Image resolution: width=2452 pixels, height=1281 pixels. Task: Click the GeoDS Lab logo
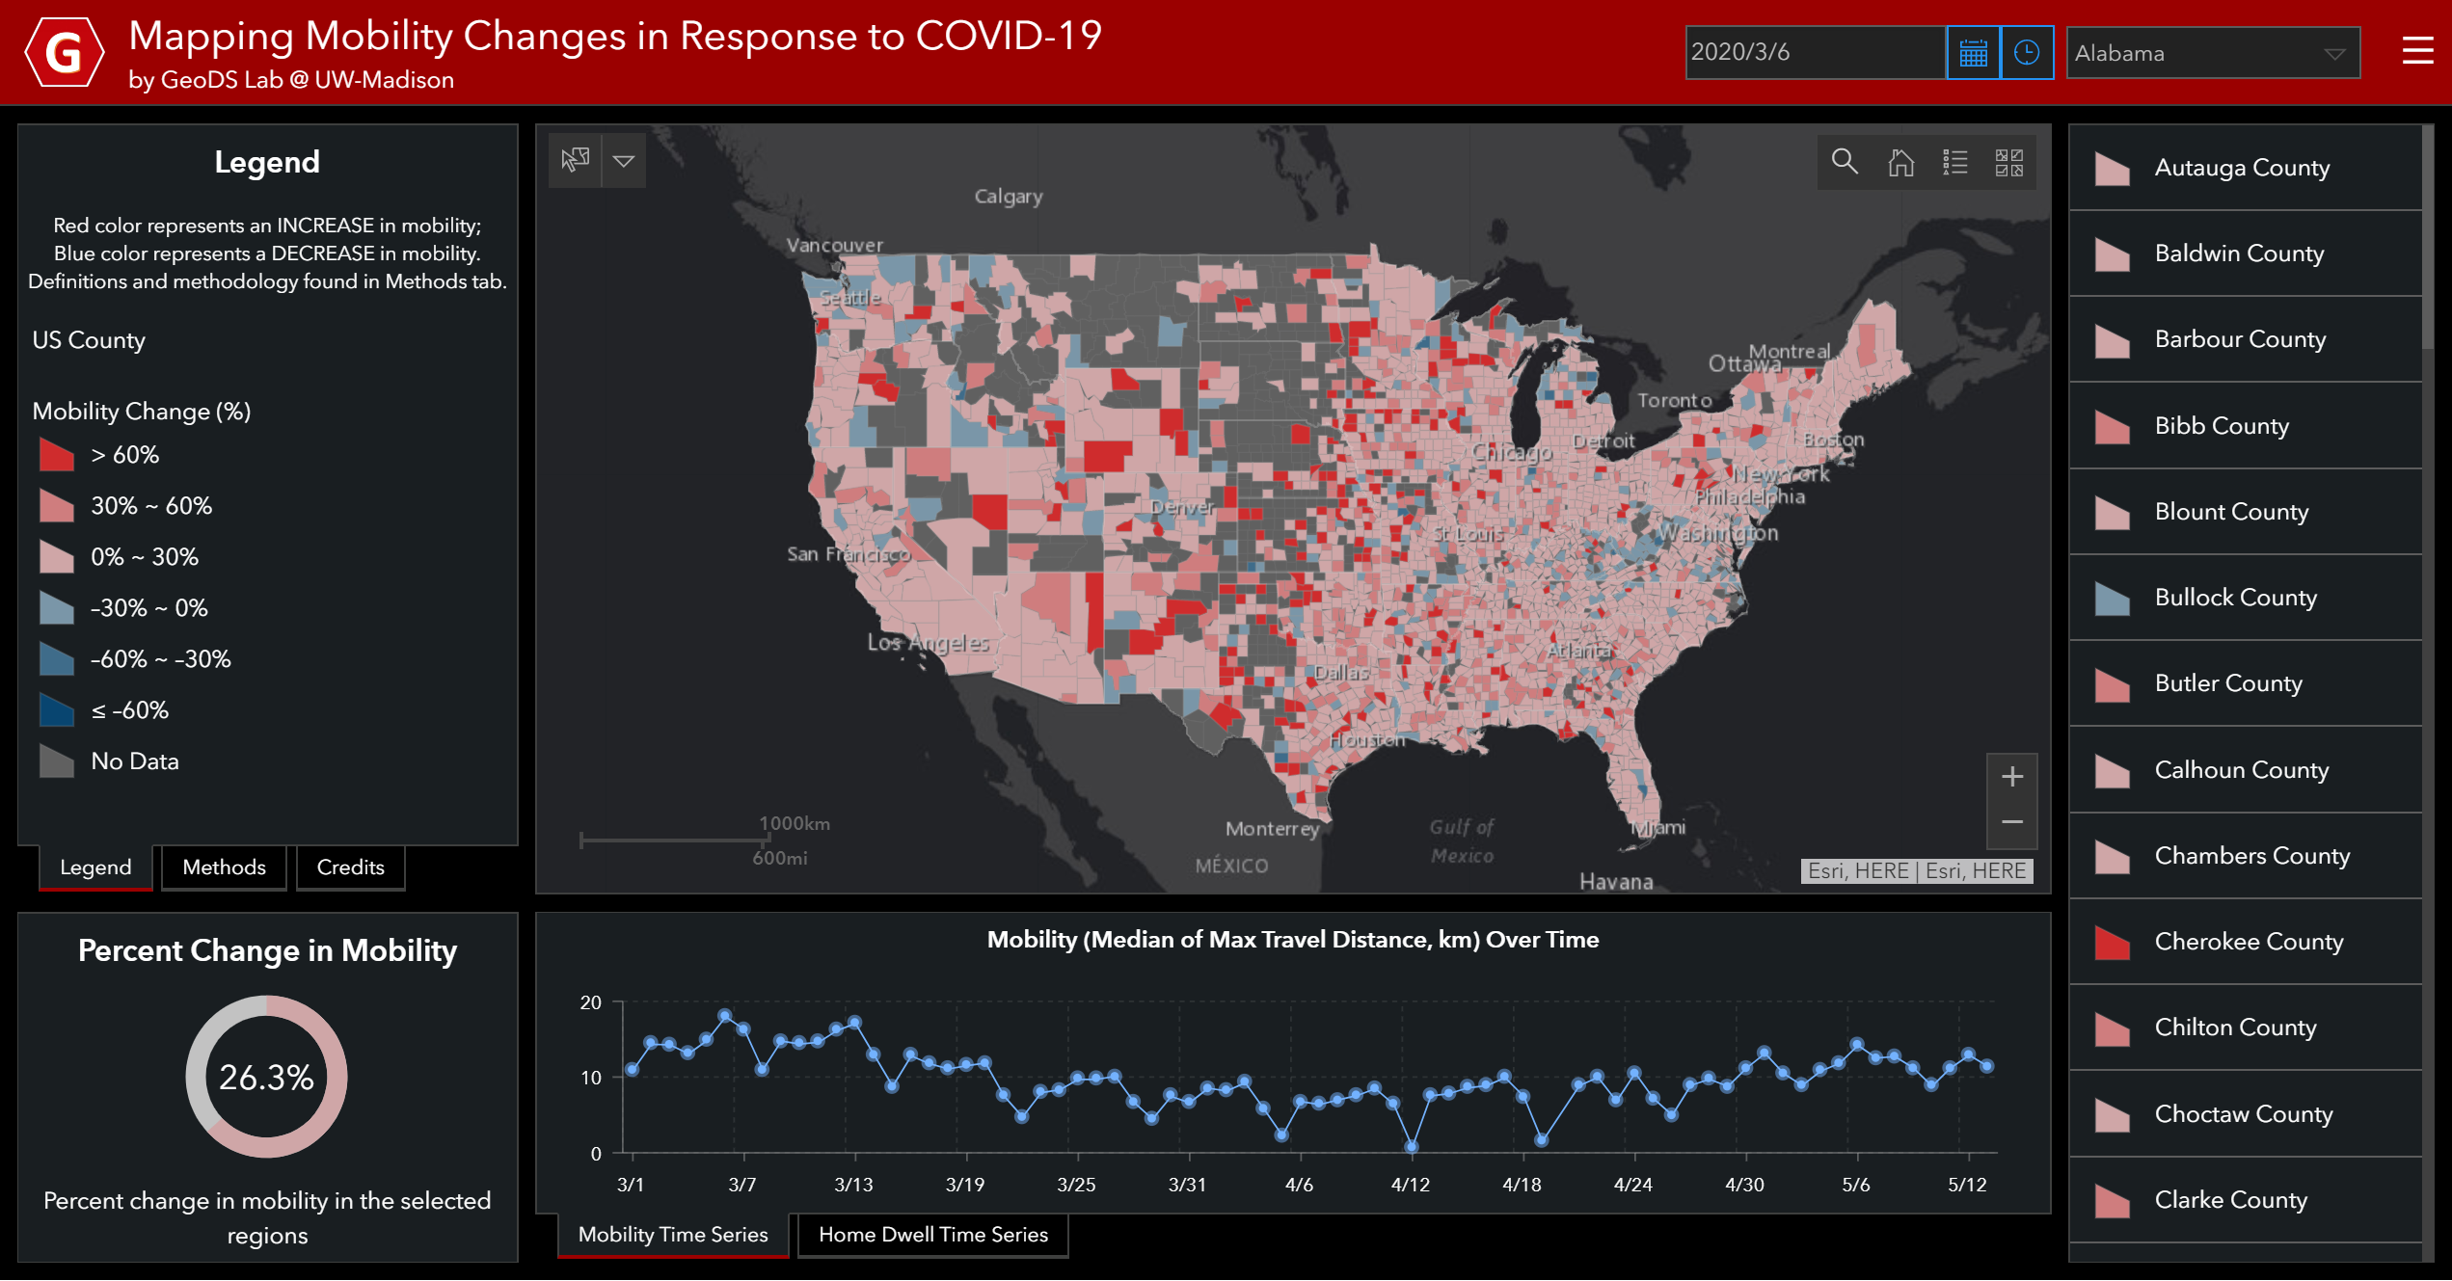[x=64, y=52]
